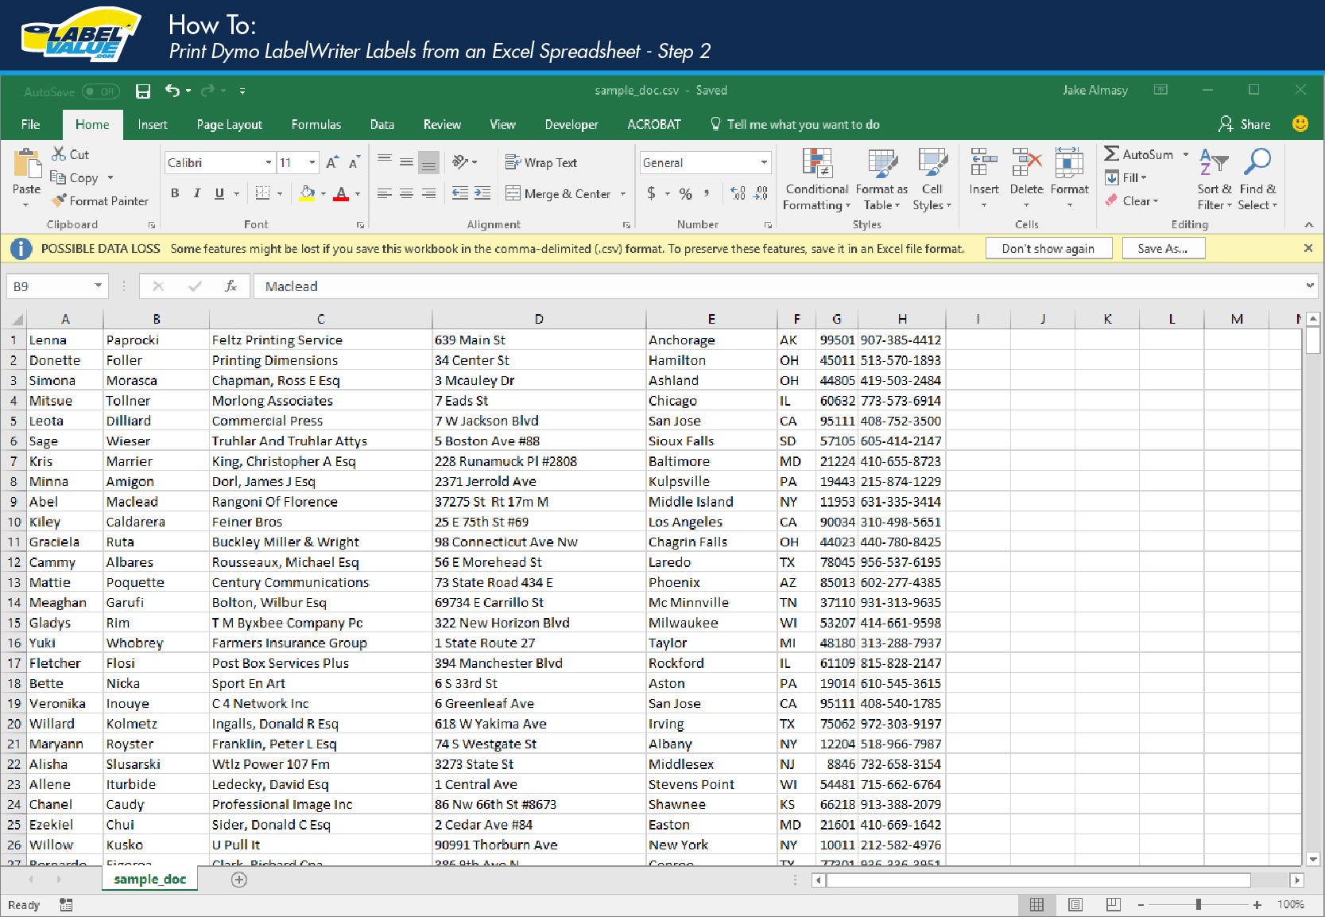Image resolution: width=1325 pixels, height=917 pixels.
Task: Open the General number format dropdown
Action: click(764, 162)
